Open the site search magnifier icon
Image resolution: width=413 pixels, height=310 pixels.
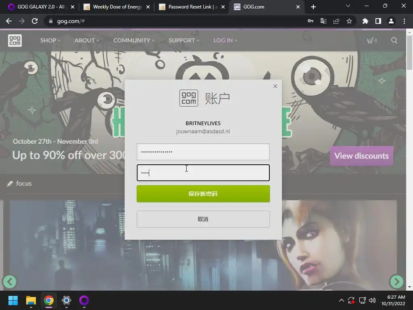point(394,40)
